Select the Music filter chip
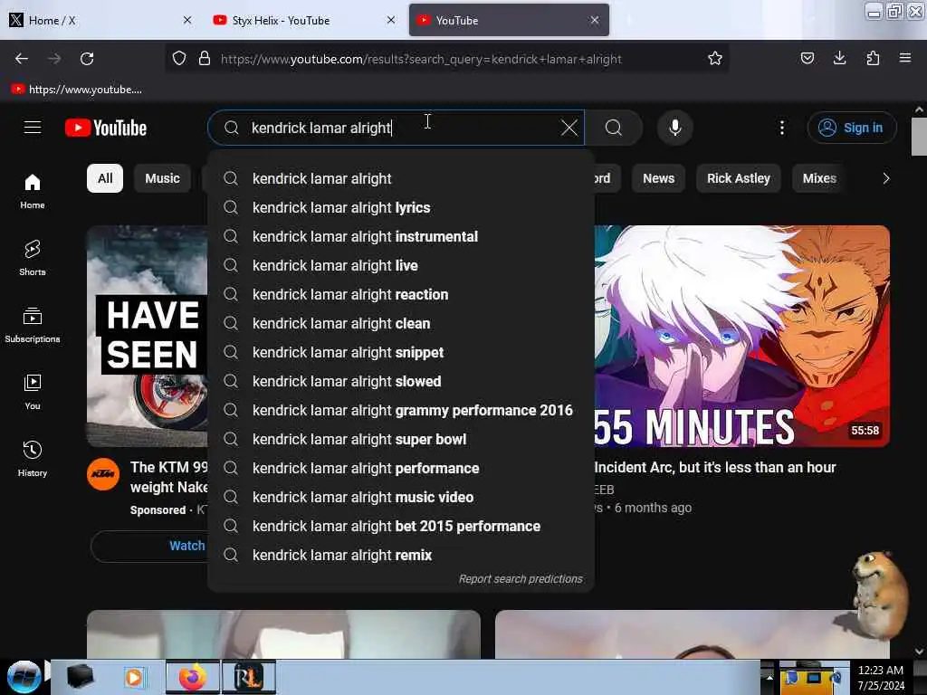 click(x=162, y=178)
